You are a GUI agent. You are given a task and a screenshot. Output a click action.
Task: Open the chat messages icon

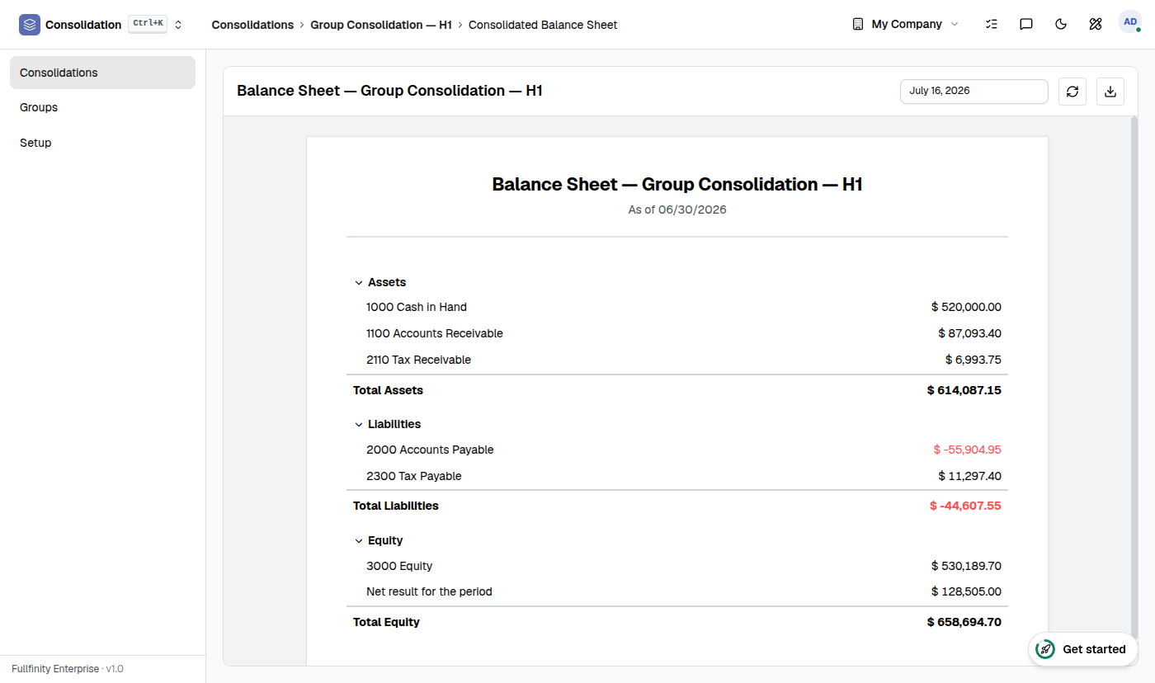1026,24
